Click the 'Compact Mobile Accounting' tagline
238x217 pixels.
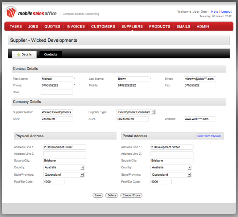tap(81, 14)
